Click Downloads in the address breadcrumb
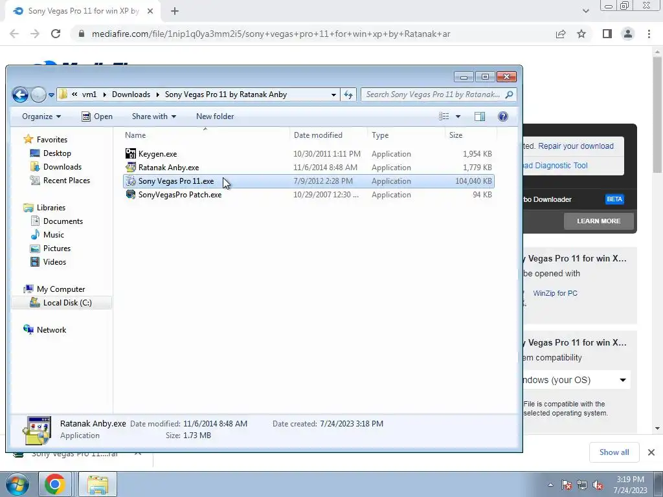The width and height of the screenshot is (663, 497). coord(131,94)
